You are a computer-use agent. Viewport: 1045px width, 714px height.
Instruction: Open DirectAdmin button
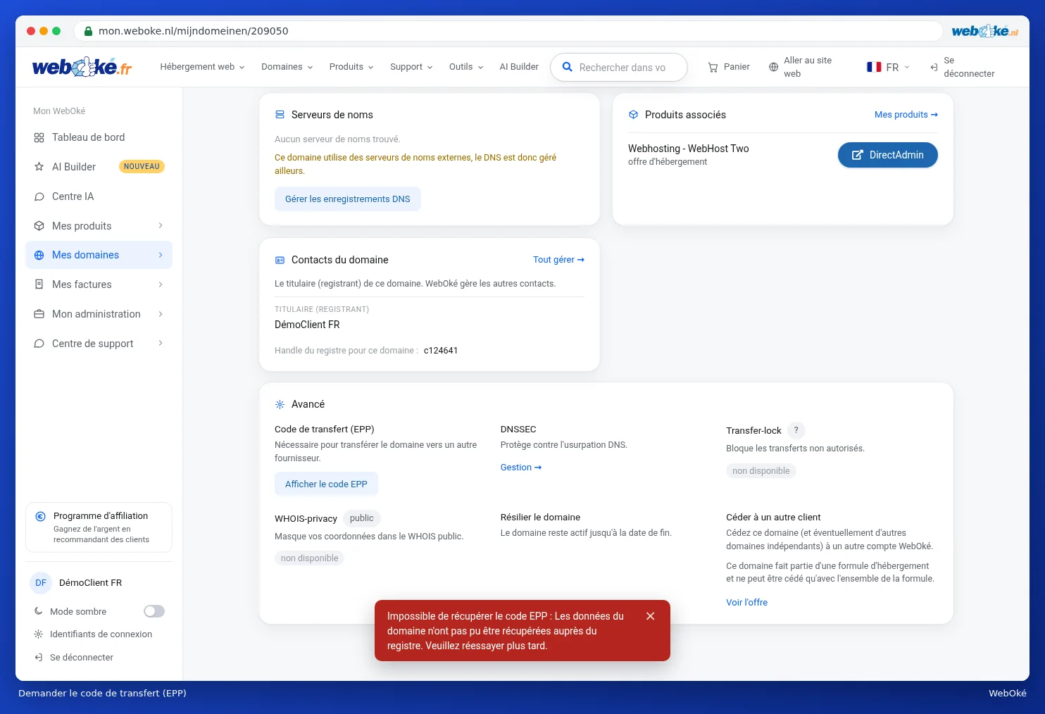click(887, 155)
